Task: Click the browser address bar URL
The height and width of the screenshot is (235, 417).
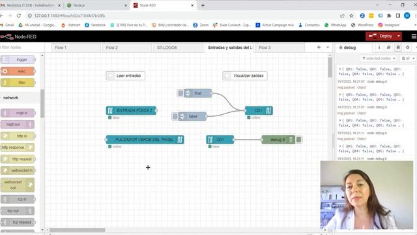Action: coord(70,16)
